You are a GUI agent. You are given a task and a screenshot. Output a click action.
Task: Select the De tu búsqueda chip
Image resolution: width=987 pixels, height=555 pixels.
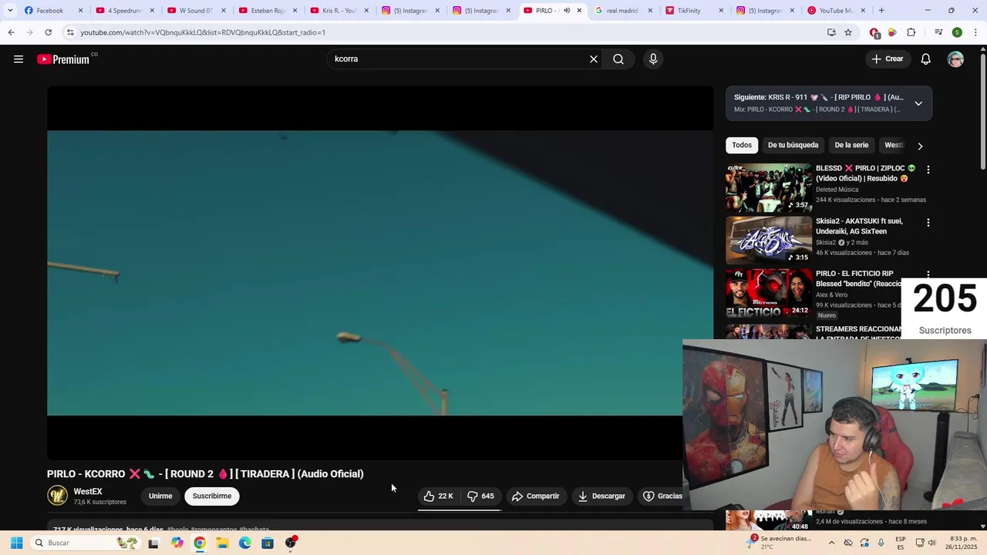(793, 145)
